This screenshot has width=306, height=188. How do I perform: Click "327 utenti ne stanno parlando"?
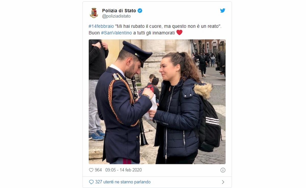(123, 182)
